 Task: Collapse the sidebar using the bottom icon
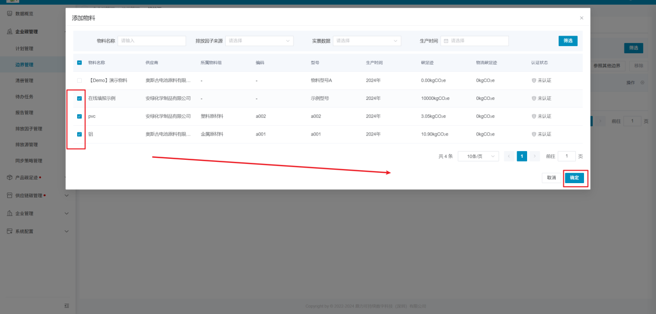pyautogui.click(x=66, y=306)
